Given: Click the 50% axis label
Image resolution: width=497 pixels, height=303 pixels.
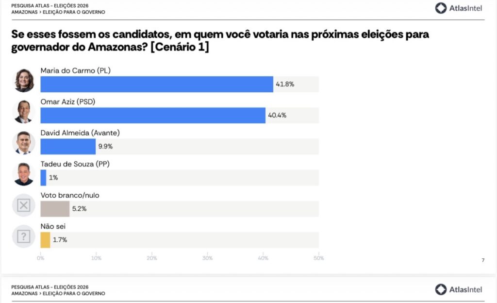Looking at the screenshot, I should click(x=319, y=258).
